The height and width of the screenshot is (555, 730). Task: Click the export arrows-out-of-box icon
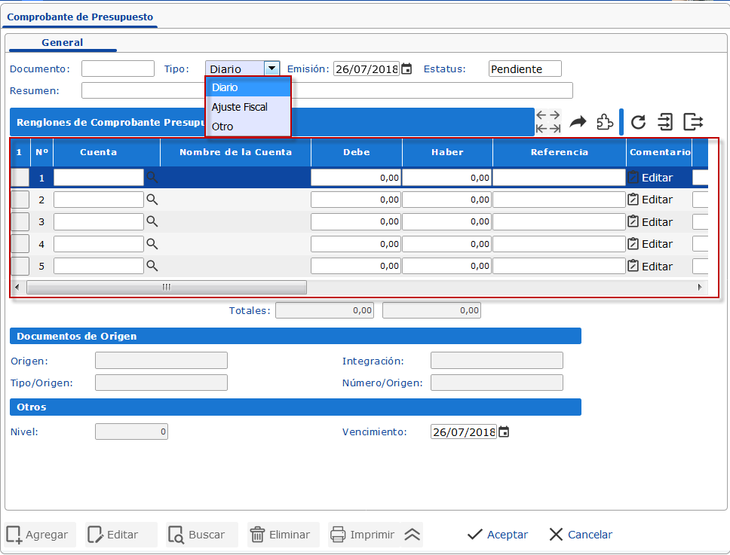pyautogui.click(x=692, y=122)
